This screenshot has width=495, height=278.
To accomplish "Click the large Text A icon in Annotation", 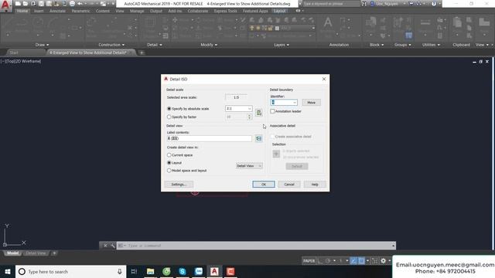I will tap(328, 22).
